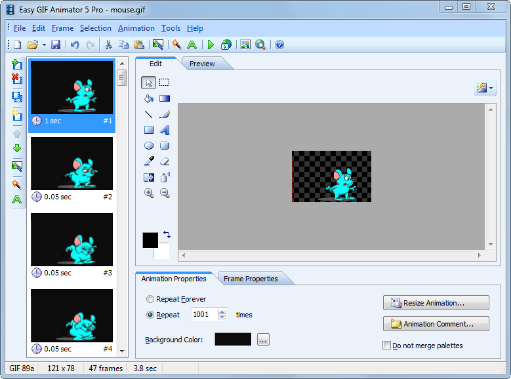Click the Animation Comment button
The image size is (511, 379).
point(436,324)
